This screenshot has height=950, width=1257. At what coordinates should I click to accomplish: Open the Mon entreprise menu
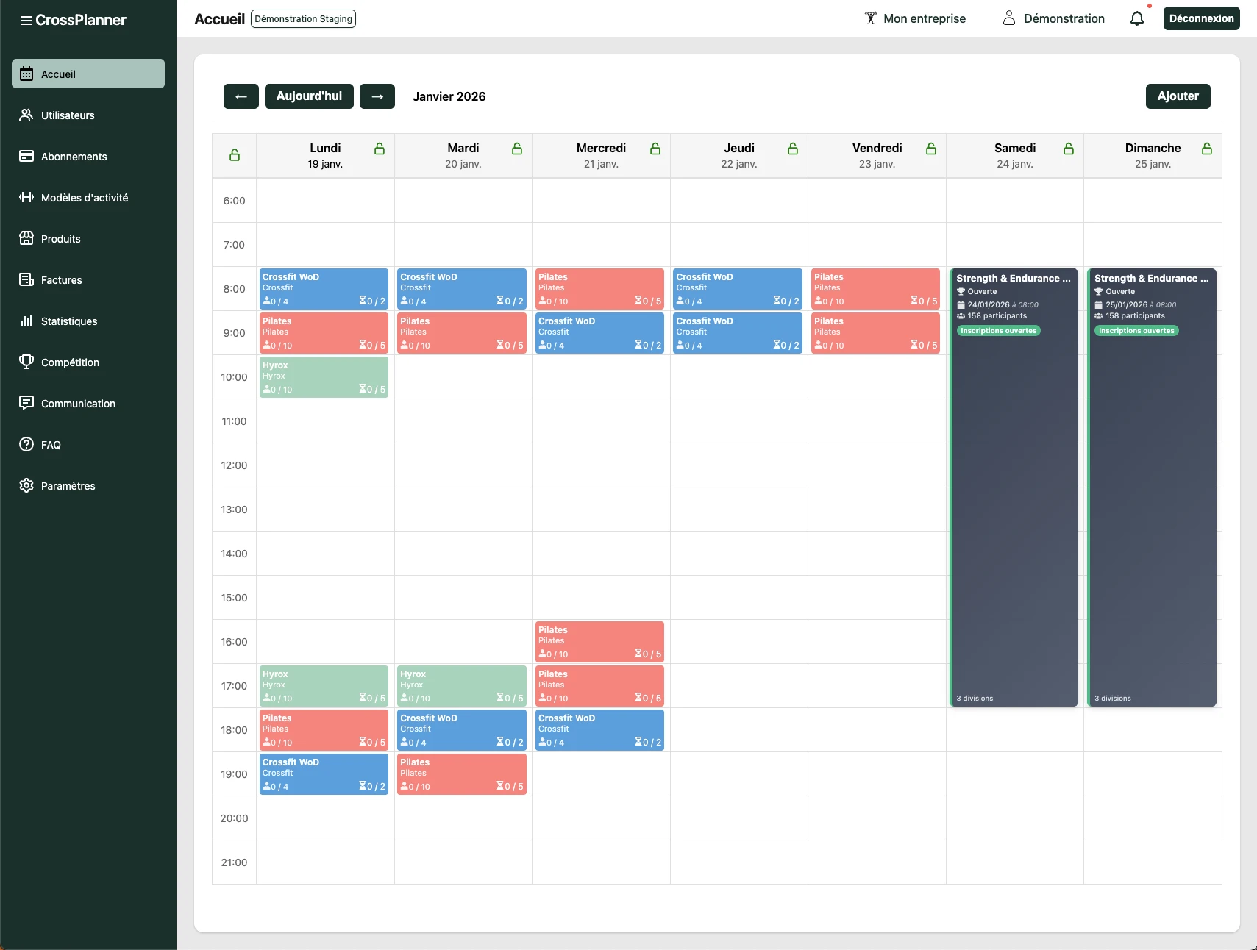coord(915,18)
